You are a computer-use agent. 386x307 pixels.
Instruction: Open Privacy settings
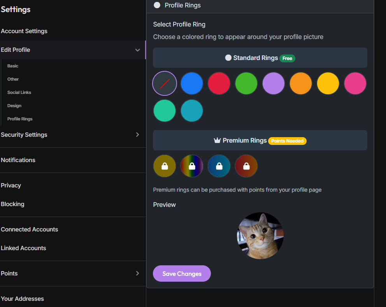[11, 185]
